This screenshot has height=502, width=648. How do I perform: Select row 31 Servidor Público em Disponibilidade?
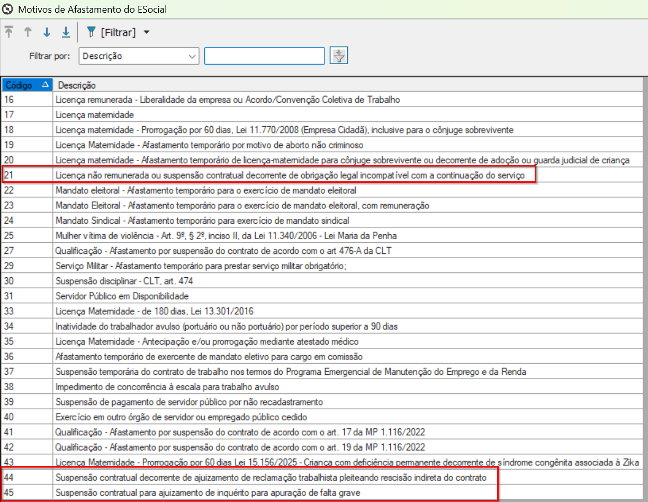tap(322, 296)
